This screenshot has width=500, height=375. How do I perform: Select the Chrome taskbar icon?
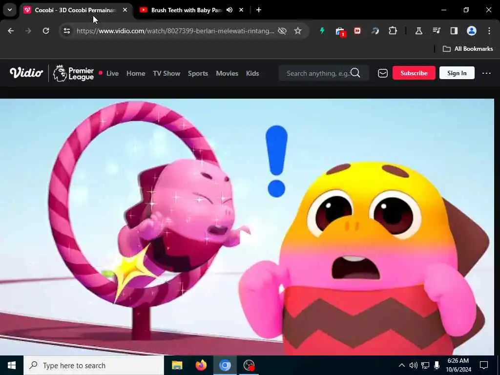(x=225, y=365)
